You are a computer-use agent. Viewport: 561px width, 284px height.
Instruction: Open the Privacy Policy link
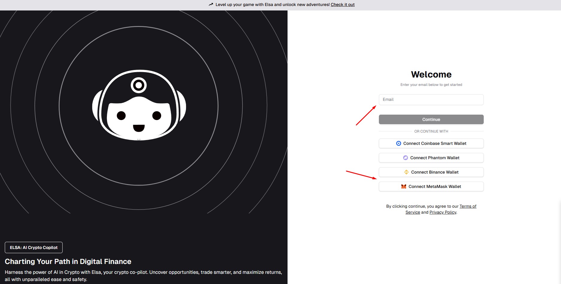coord(443,212)
